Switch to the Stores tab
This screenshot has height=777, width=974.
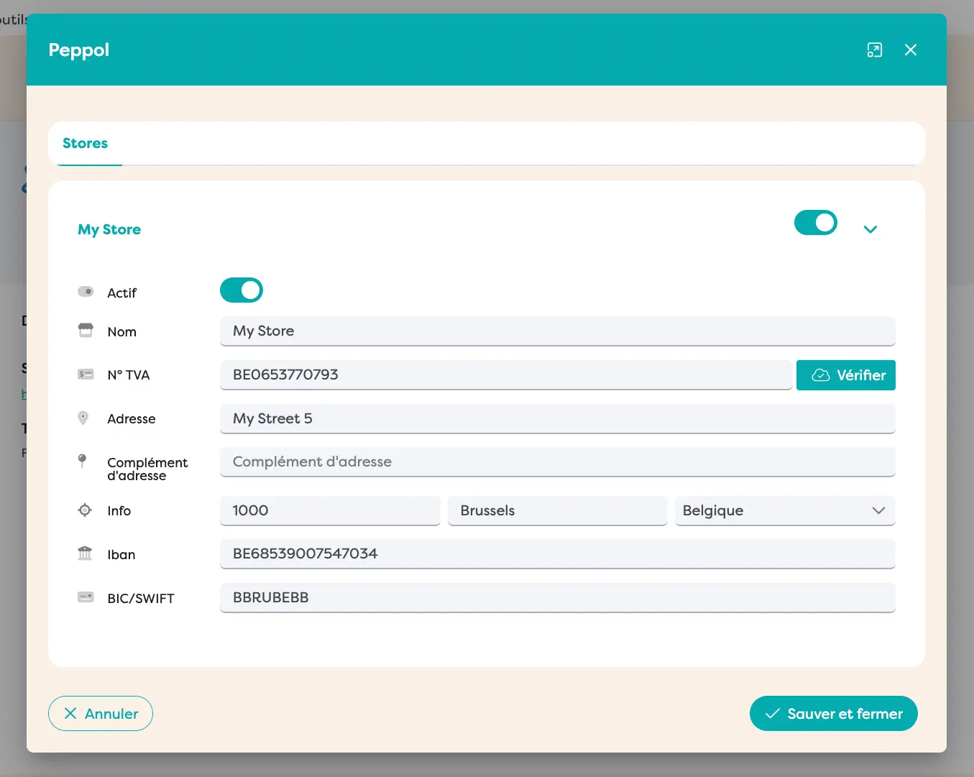(85, 143)
